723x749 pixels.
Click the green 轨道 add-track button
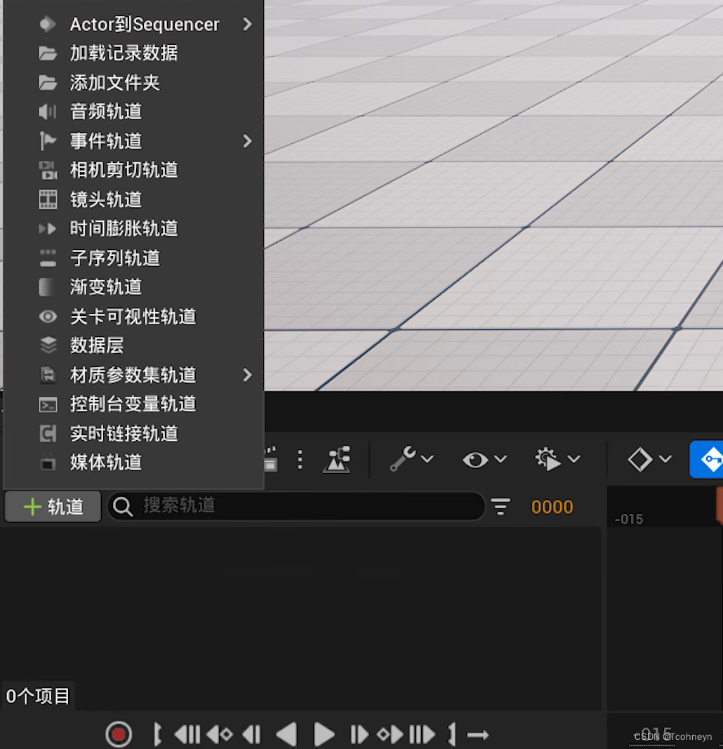point(52,506)
